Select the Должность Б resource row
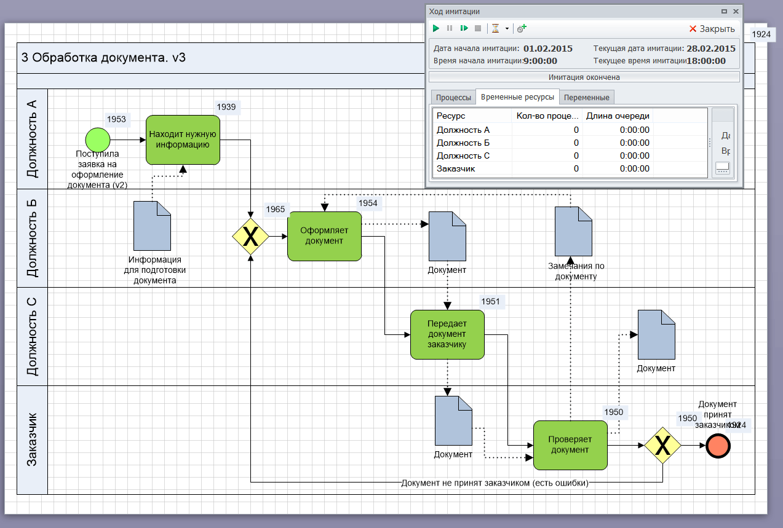The height and width of the screenshot is (528, 783). pos(463,143)
